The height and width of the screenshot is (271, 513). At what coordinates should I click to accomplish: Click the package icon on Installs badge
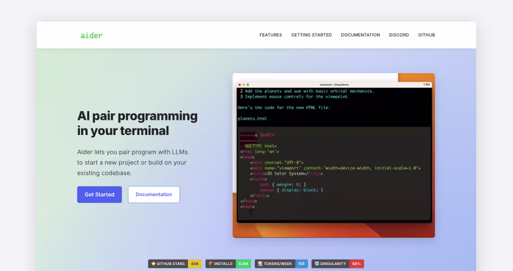click(211, 263)
